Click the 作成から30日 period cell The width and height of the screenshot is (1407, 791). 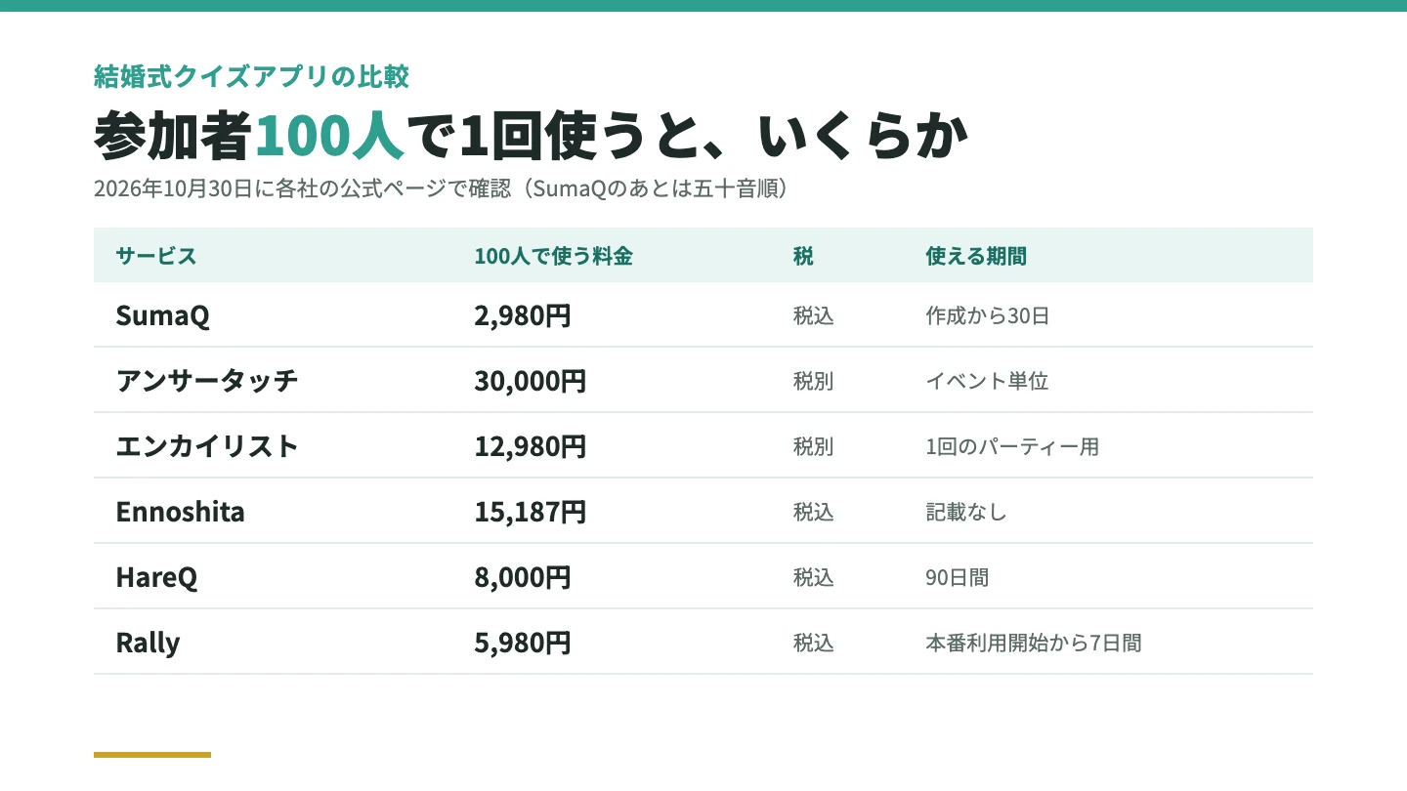click(x=987, y=316)
